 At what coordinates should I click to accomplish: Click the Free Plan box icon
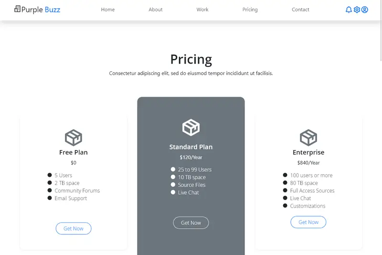(74, 137)
